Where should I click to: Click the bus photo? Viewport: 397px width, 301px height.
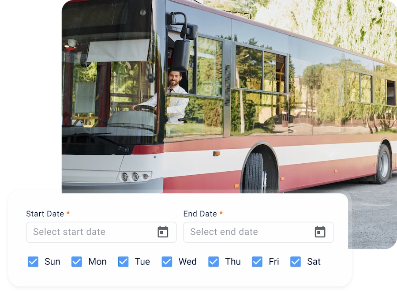tap(229, 96)
